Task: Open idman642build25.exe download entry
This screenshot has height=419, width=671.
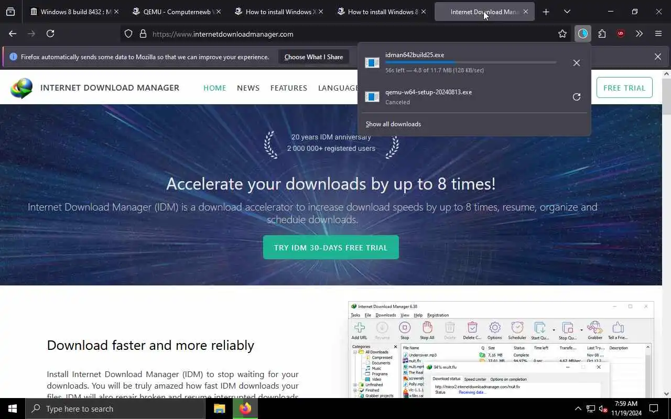Action: coord(461,62)
